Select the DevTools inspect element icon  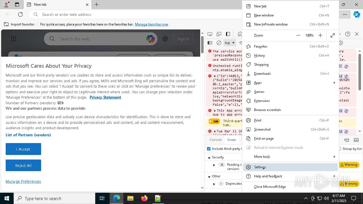(x=210, y=34)
